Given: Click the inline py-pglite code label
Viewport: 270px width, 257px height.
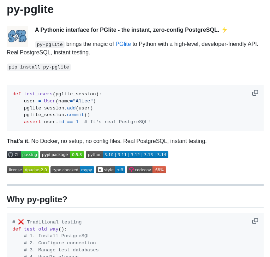Looking at the screenshot, I should pyautogui.click(x=50, y=44).
